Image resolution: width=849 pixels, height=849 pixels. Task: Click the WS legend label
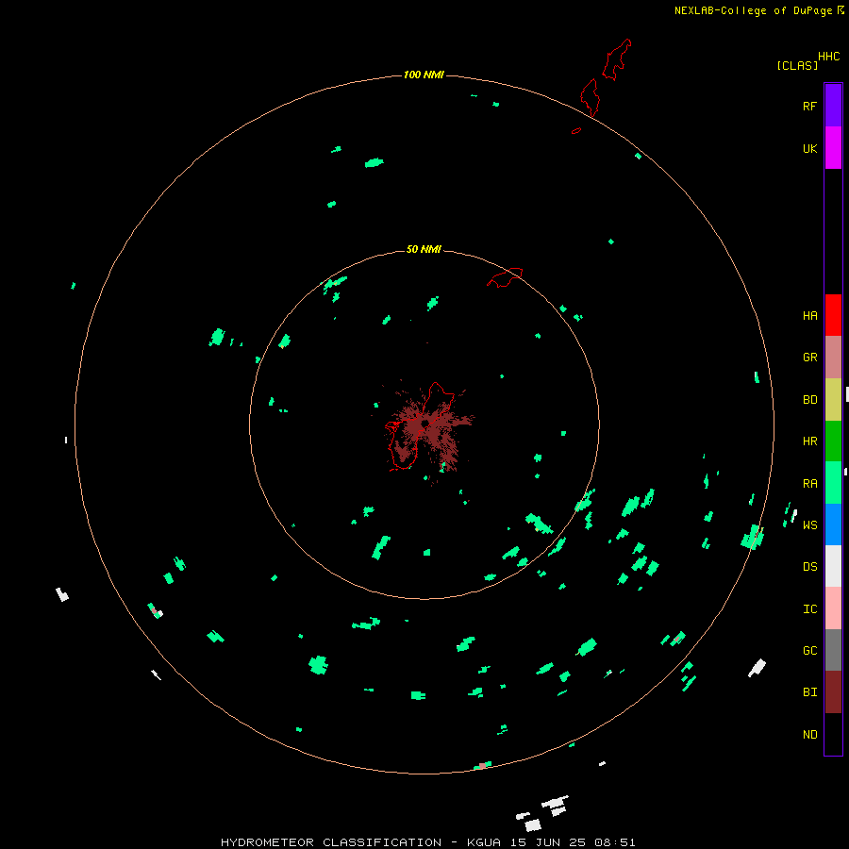tap(809, 525)
